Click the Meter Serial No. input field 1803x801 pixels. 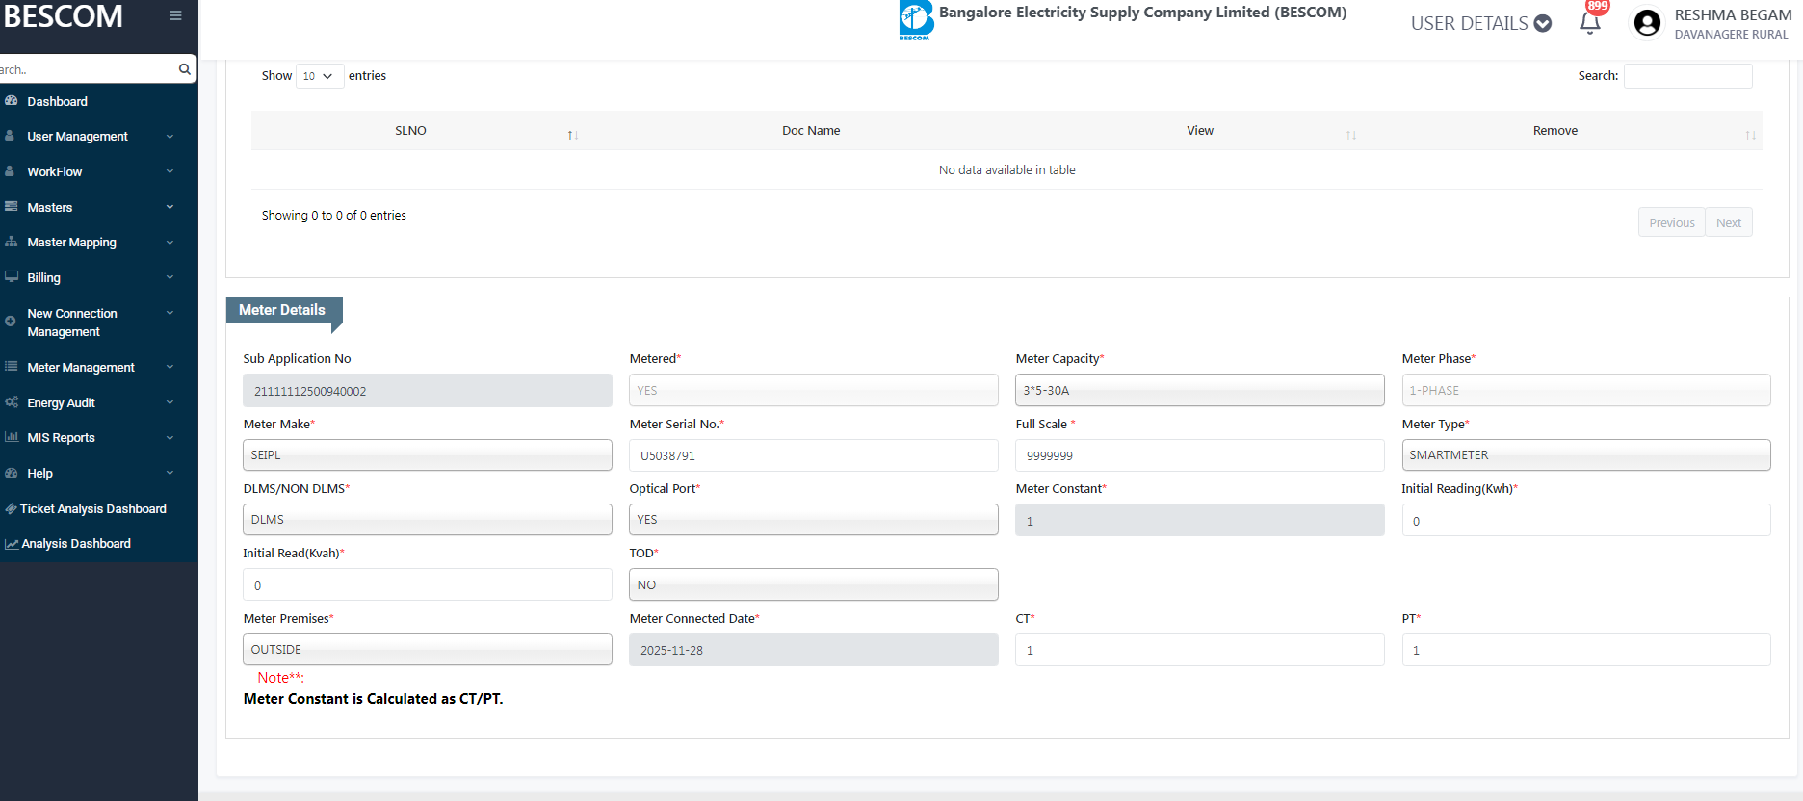(813, 455)
